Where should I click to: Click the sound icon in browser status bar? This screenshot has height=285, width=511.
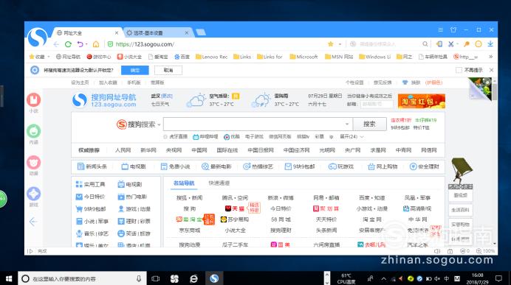[437, 251]
